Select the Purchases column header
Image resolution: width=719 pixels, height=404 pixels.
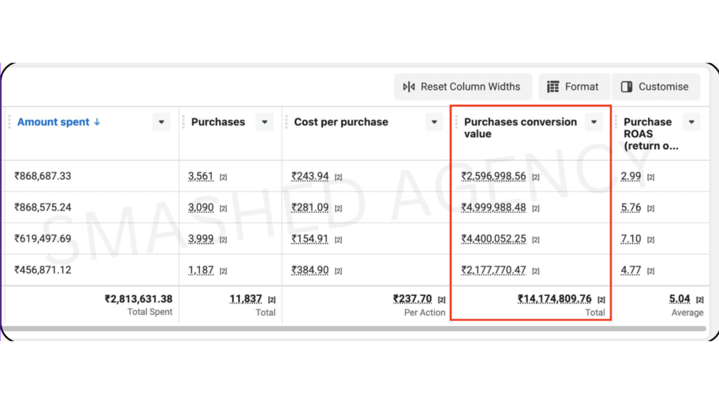click(218, 122)
